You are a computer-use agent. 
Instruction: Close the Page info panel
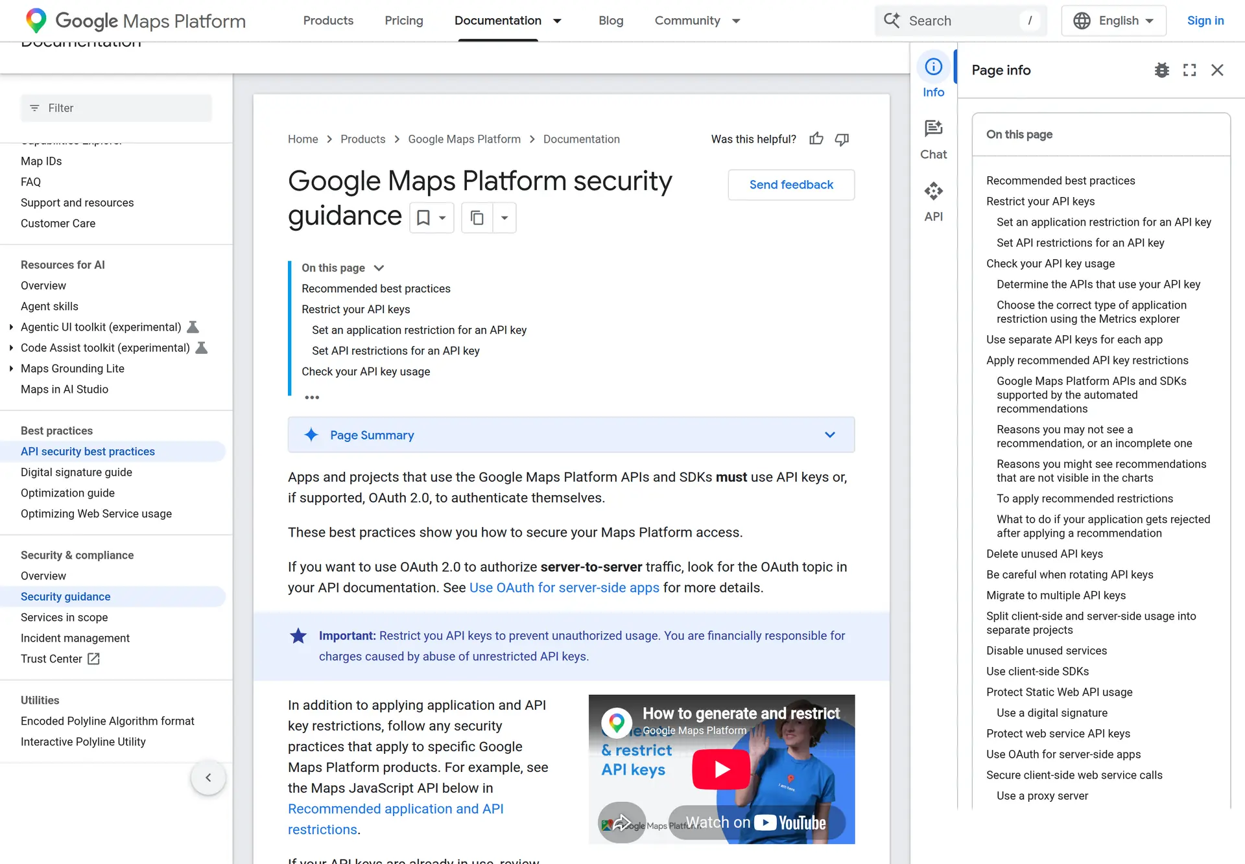[1217, 70]
